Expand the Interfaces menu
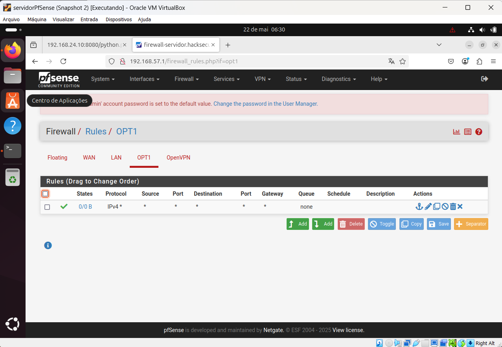The height and width of the screenshot is (347, 502). tap(145, 79)
